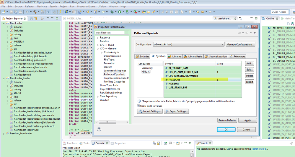This screenshot has width=295, height=157.
Task: Click Apply in properties dialog
Action: pyautogui.click(x=247, y=120)
